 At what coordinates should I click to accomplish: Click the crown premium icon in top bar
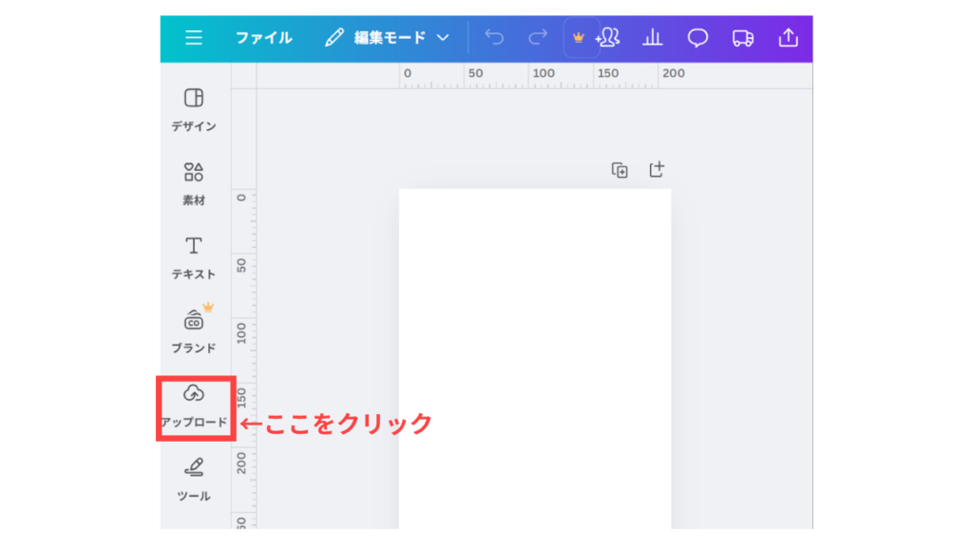pyautogui.click(x=579, y=38)
